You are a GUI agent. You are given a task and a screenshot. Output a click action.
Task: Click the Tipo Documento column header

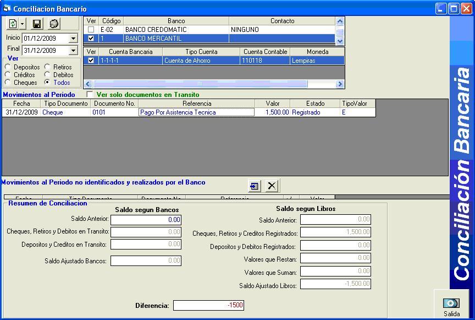66,104
